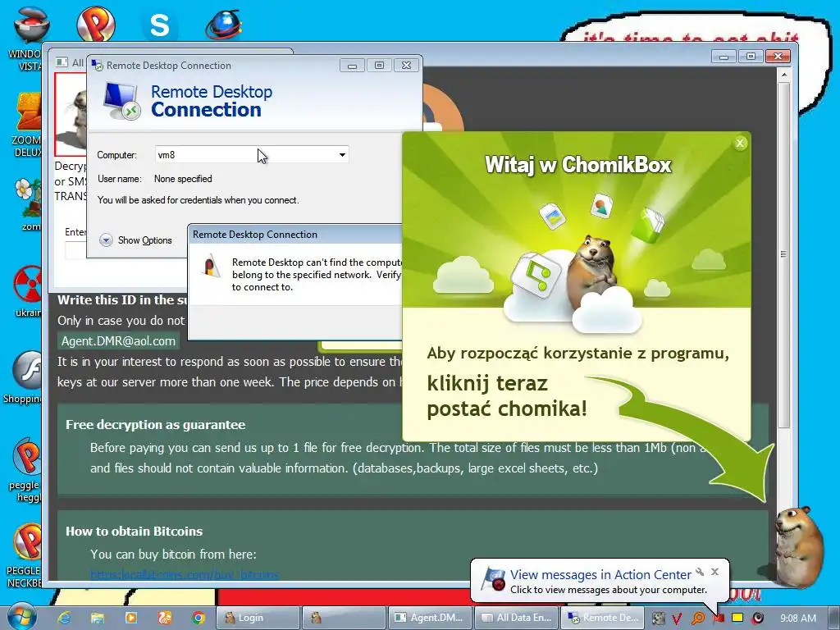The image size is (840, 630).
Task: Open Computer dropdown arrow in Remote Desktop
Action: tap(342, 155)
